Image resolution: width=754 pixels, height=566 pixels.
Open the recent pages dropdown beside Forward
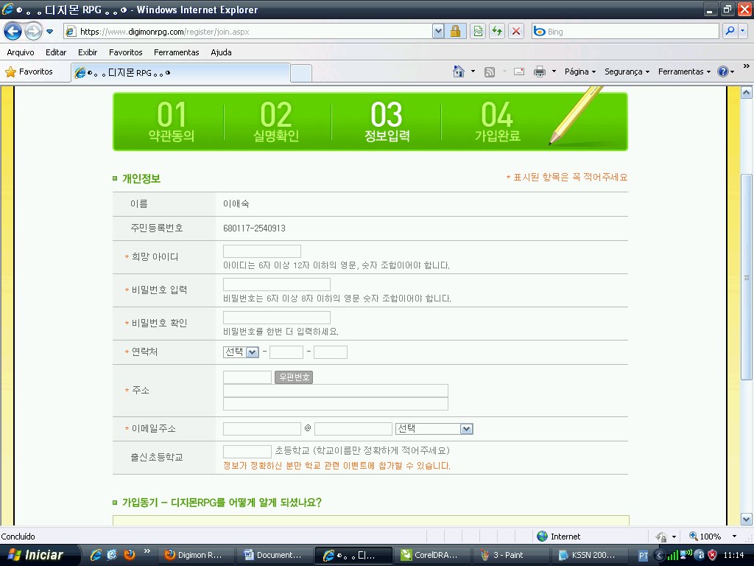coord(49,32)
